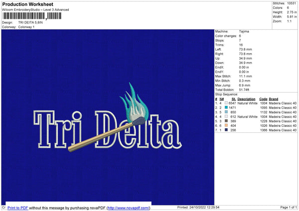Select the teal swatch next to 1471
This screenshot has height=211, width=299.
tap(226, 107)
